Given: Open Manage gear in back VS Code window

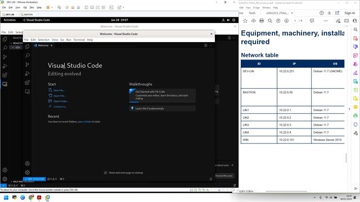Looking at the screenshot, I should point(5,179).
